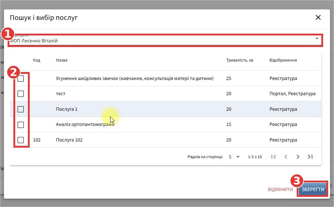Click the Послуга 1 service name
334x207 pixels.
[x=67, y=109]
